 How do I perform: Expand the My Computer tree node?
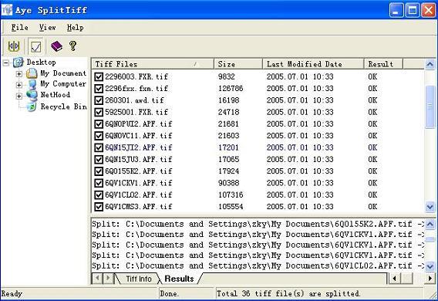19,85
